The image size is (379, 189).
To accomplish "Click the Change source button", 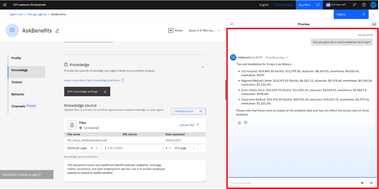I will (188, 111).
